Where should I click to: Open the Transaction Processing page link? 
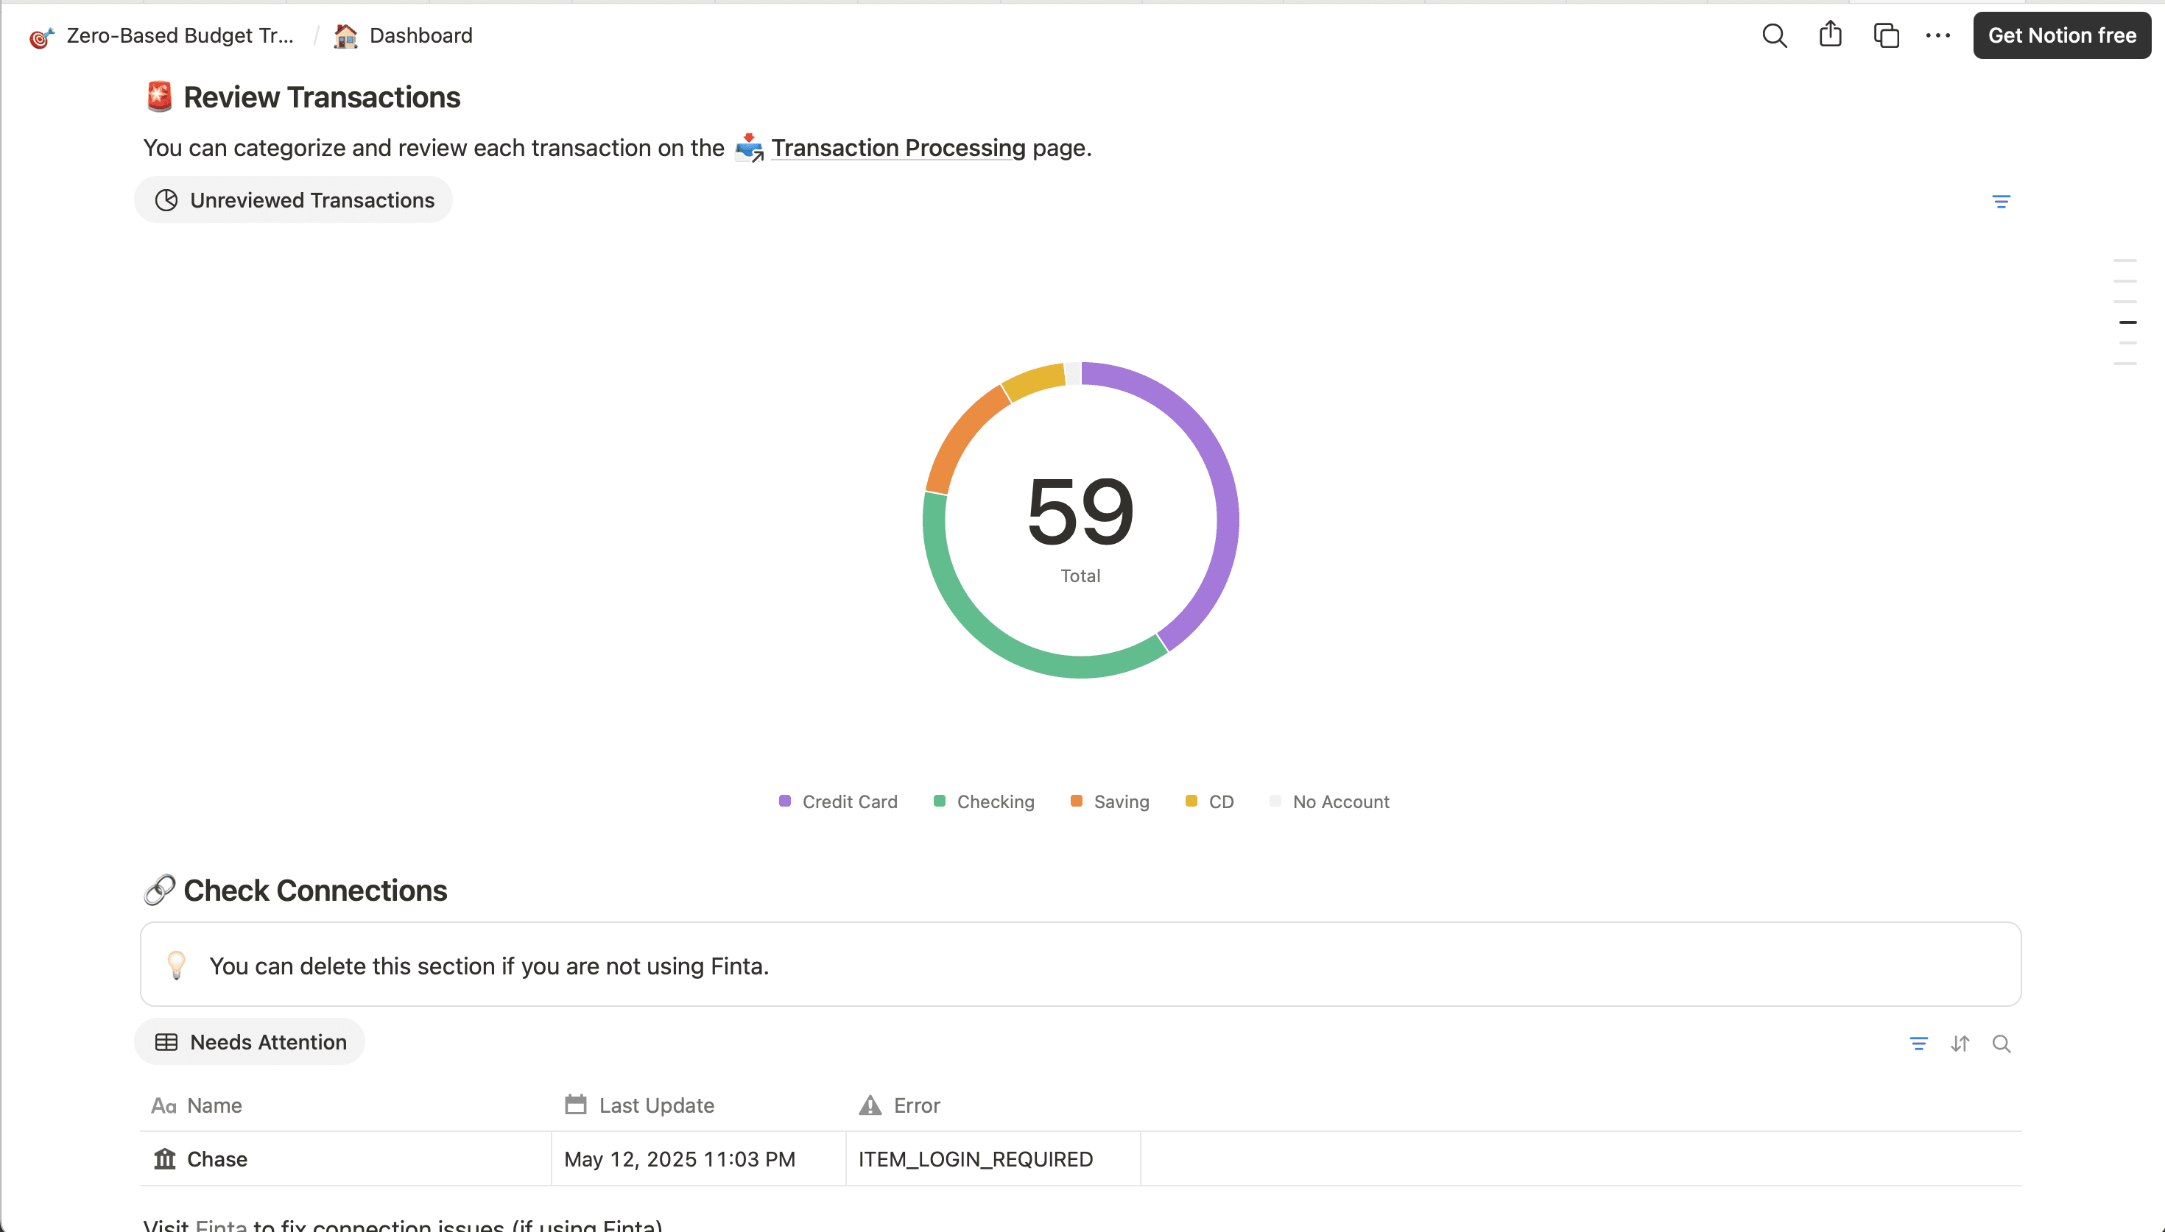pos(898,148)
